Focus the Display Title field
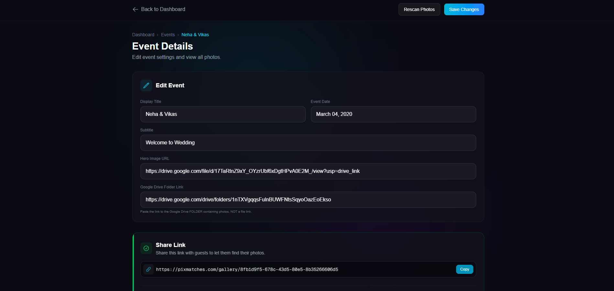This screenshot has width=614, height=291. [223, 114]
